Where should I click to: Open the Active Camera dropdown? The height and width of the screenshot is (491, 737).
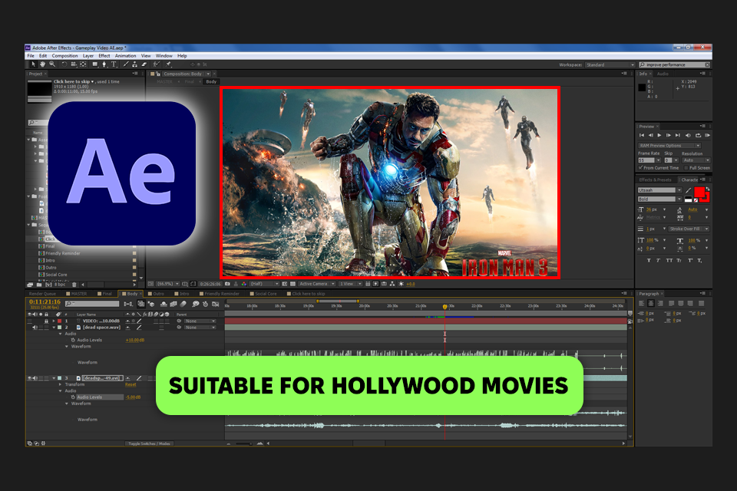(317, 284)
